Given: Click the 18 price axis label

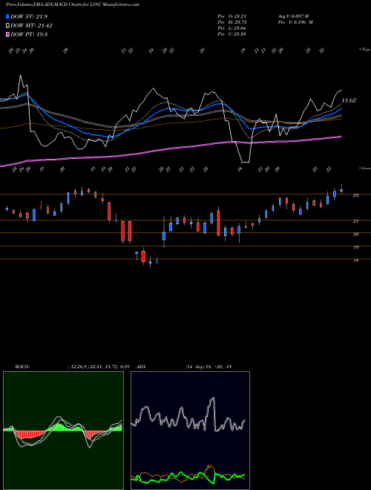Looking at the screenshot, I should 355,261.
